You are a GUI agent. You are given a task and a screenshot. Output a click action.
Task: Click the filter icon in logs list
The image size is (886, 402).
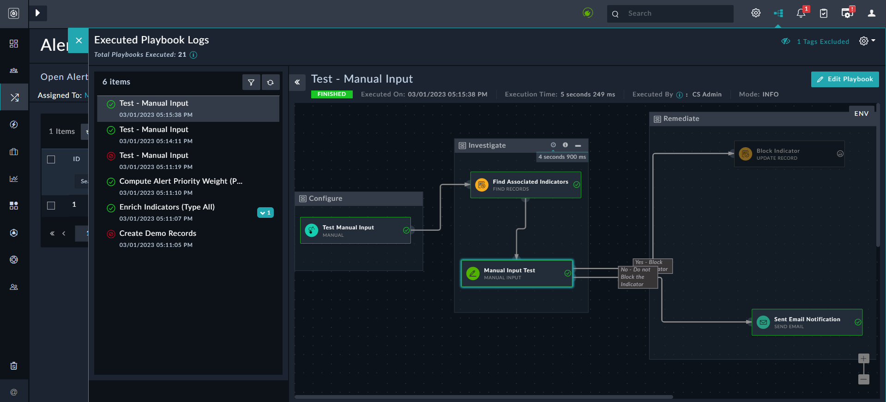pos(251,83)
